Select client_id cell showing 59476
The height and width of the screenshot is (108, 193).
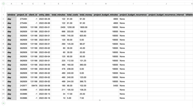click(x=33, y=86)
